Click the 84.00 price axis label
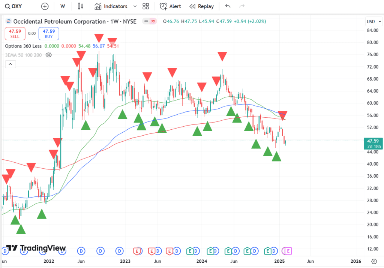Image resolution: width=384 pixels, height=268 pixels. (x=373, y=30)
